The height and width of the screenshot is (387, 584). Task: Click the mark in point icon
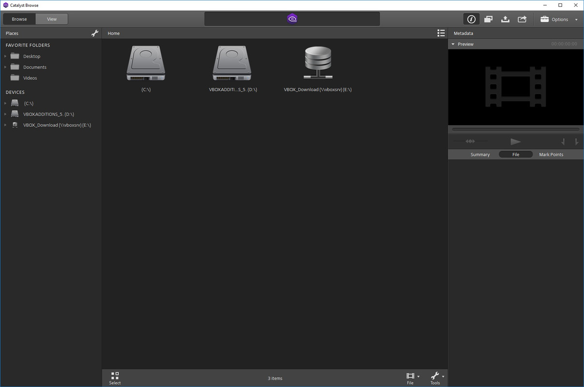pos(563,141)
